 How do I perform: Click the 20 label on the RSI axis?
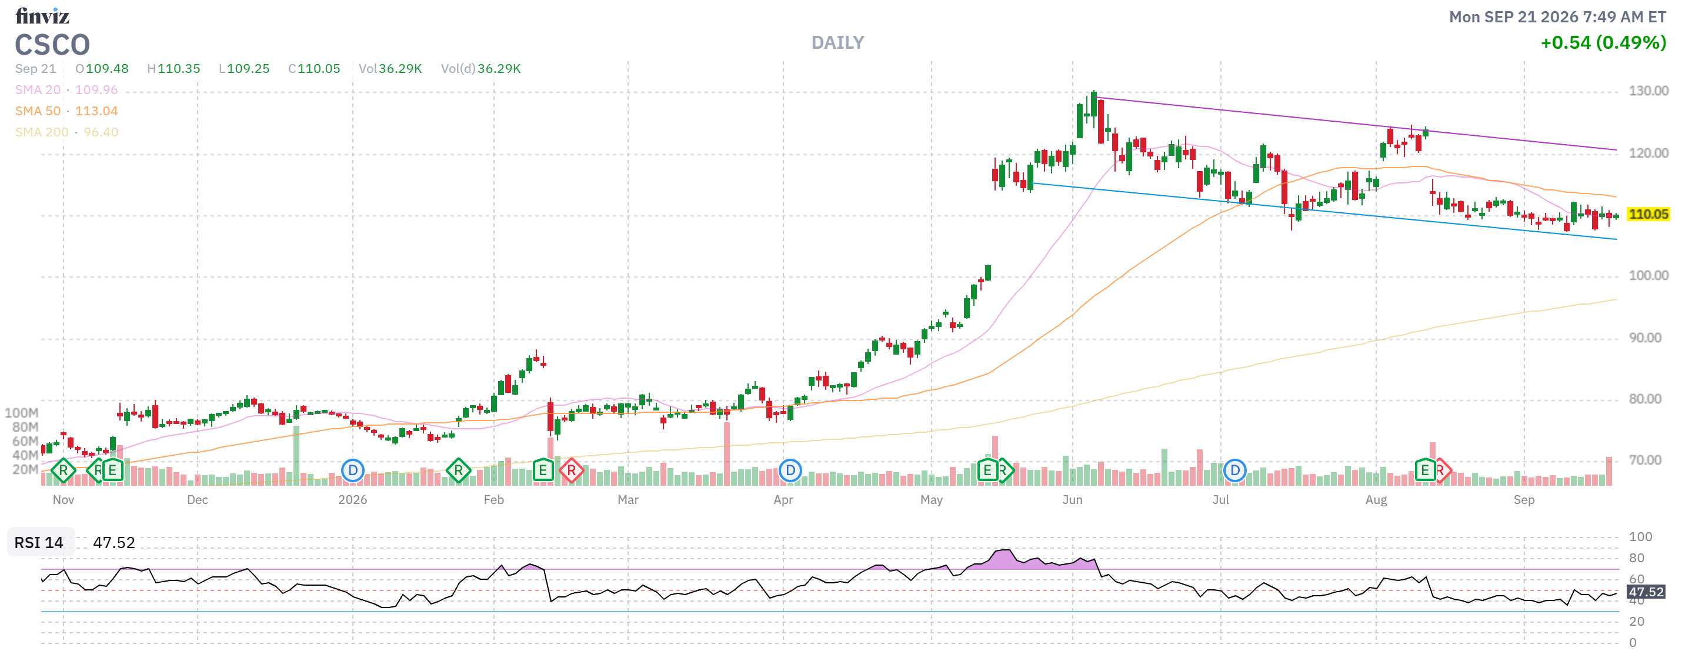pos(1636,622)
